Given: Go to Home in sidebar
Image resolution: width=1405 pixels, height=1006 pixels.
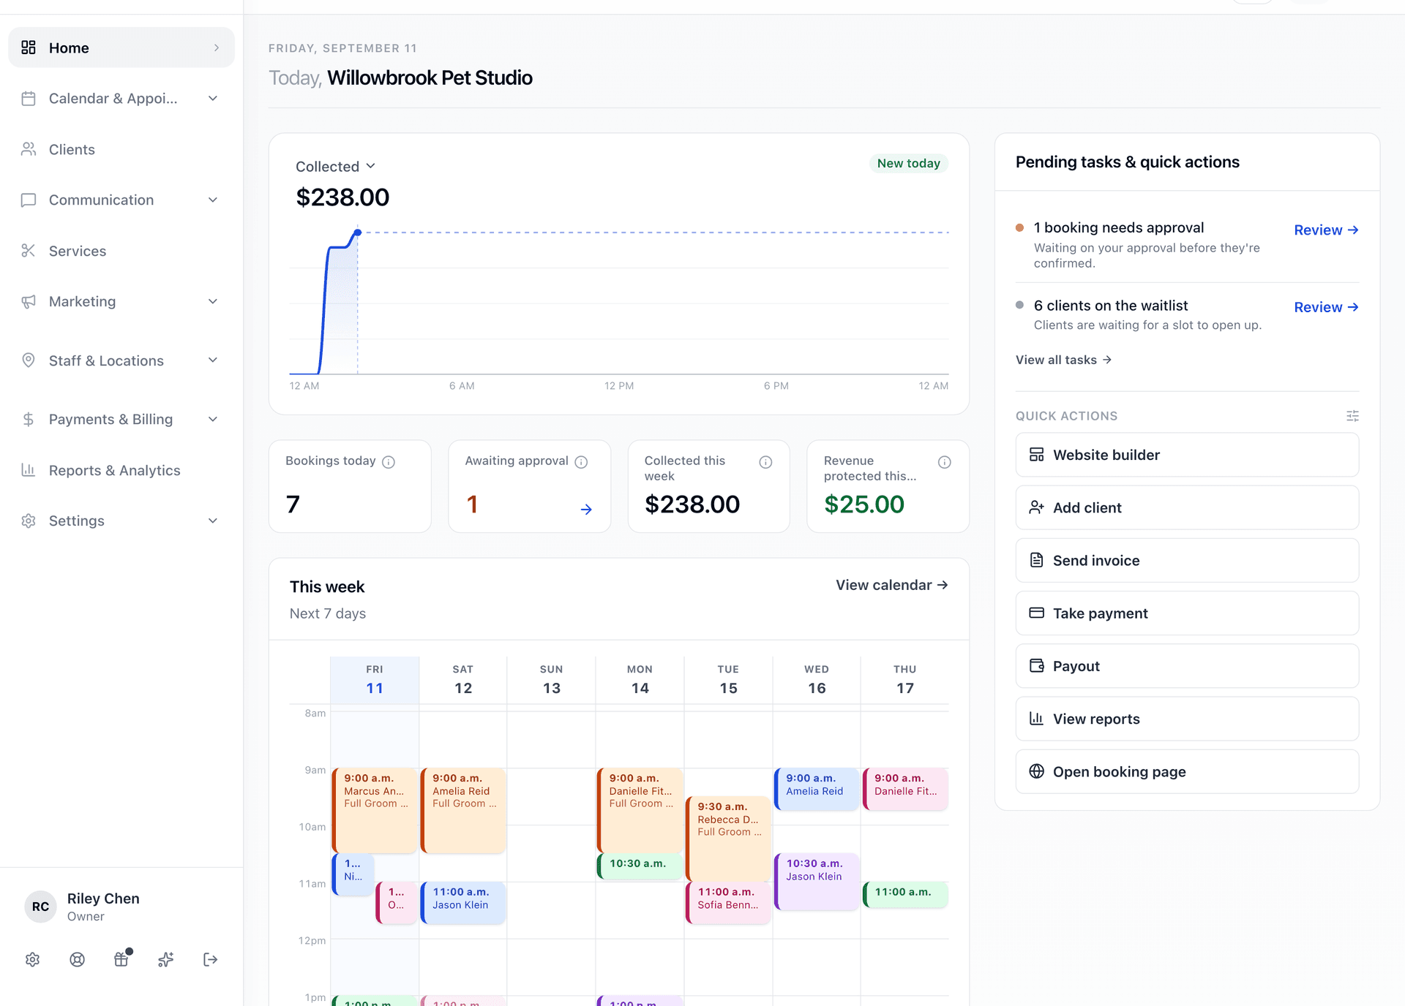Looking at the screenshot, I should (121, 48).
